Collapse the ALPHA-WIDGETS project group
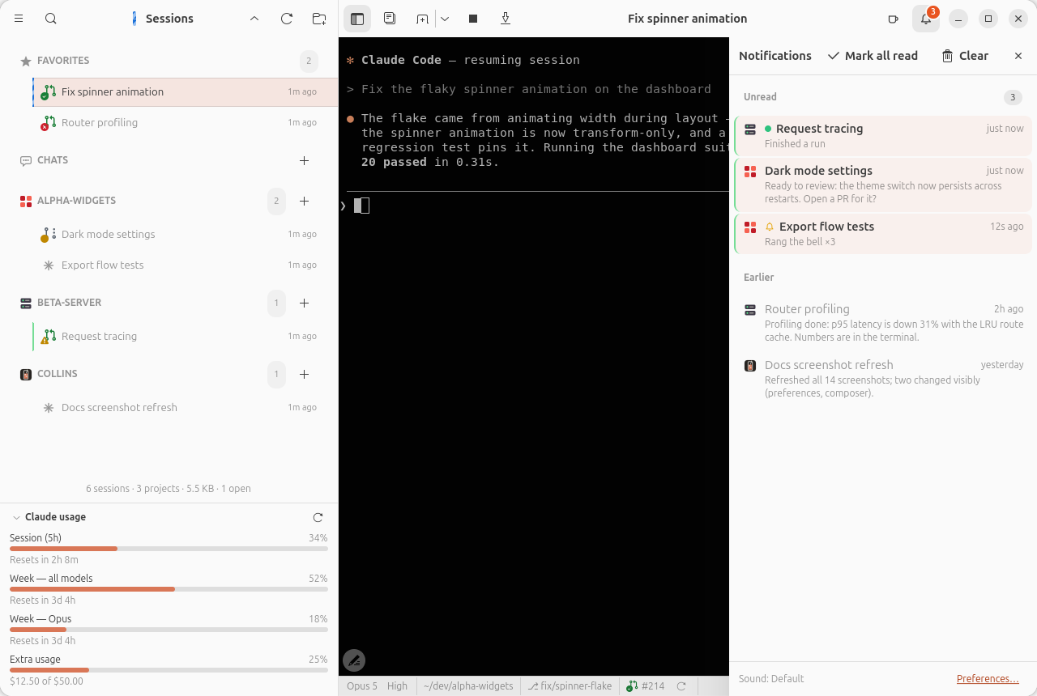This screenshot has height=696, width=1037. pyautogui.click(x=77, y=201)
